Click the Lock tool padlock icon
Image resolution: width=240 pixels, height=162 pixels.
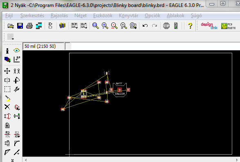click(7, 125)
